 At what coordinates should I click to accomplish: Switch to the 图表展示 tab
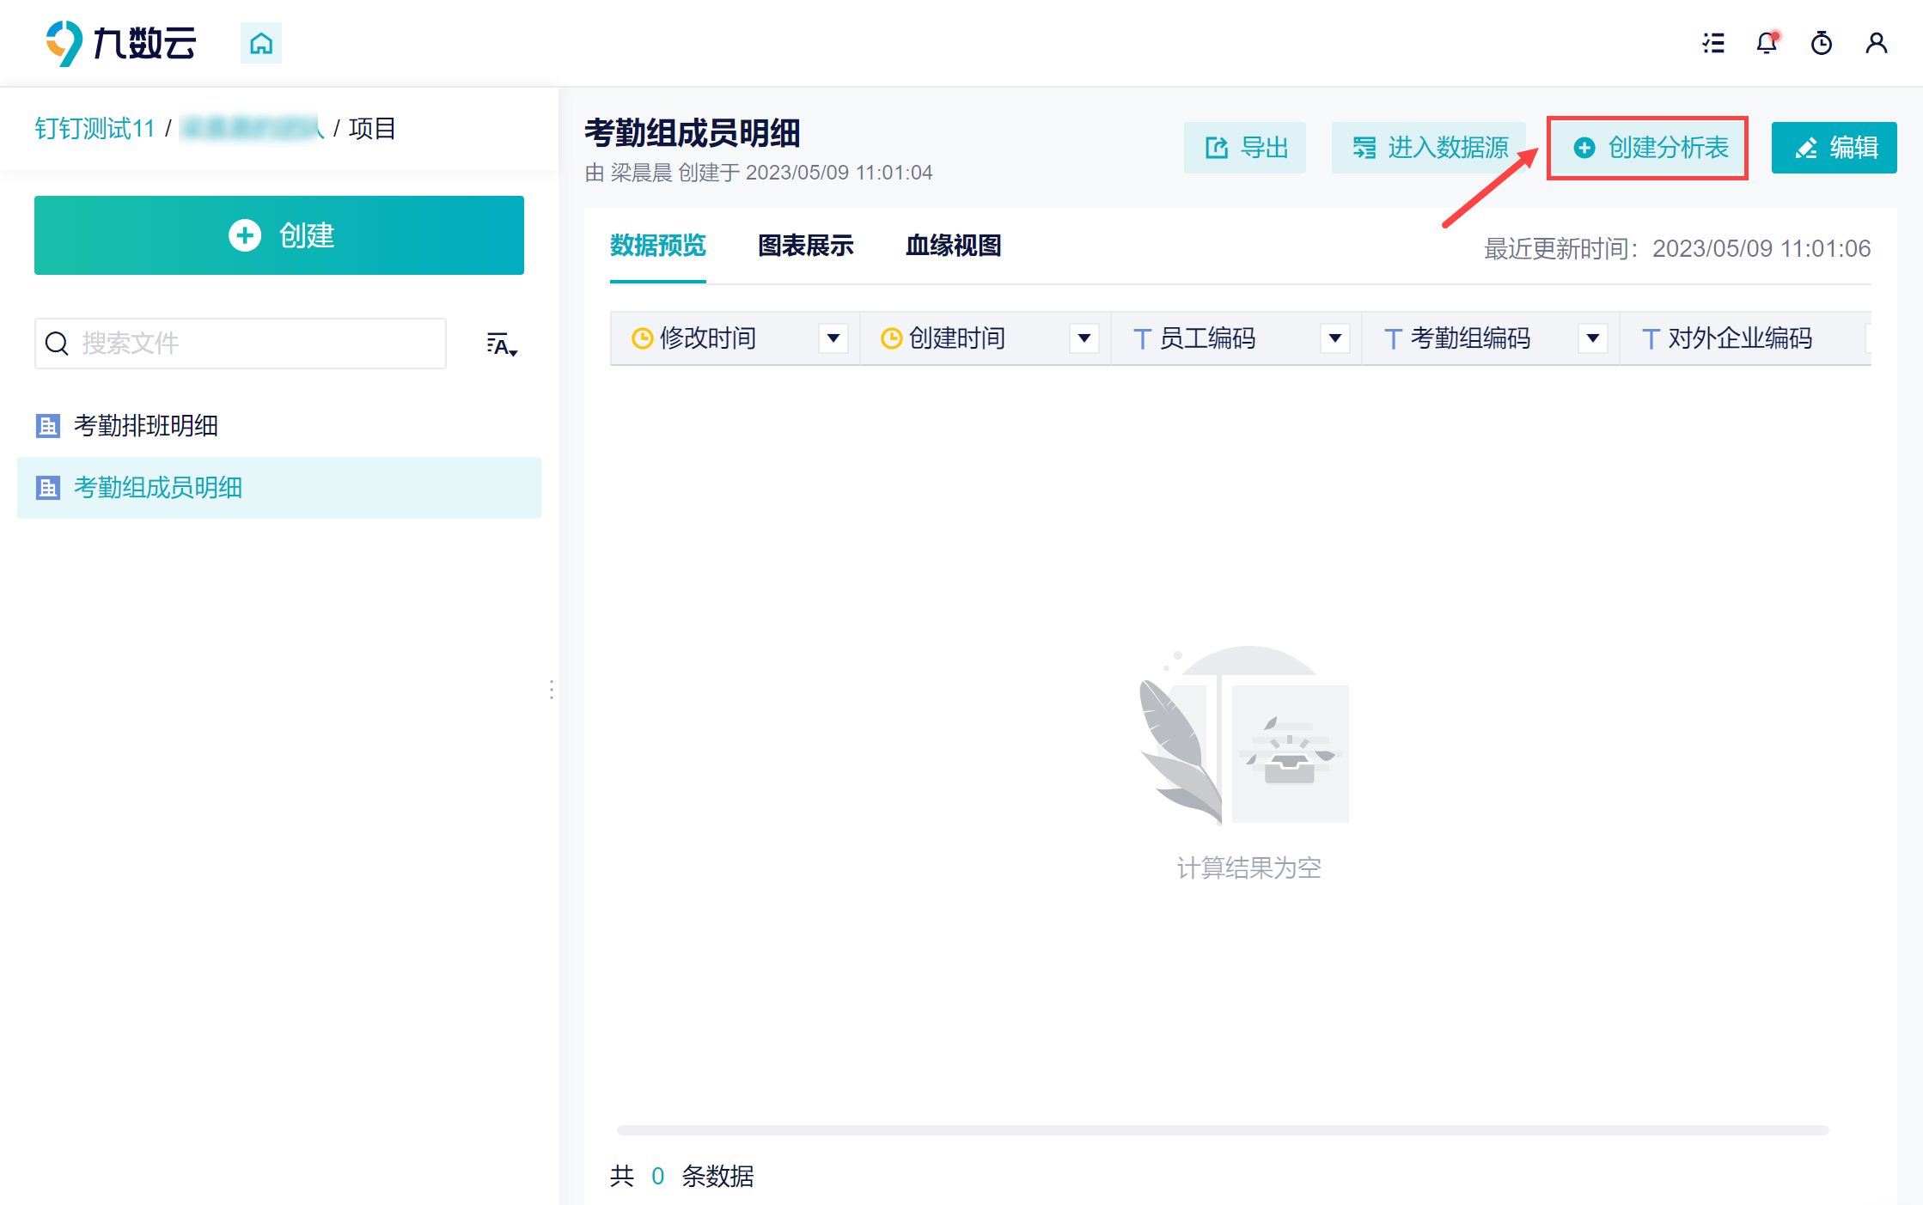point(806,246)
